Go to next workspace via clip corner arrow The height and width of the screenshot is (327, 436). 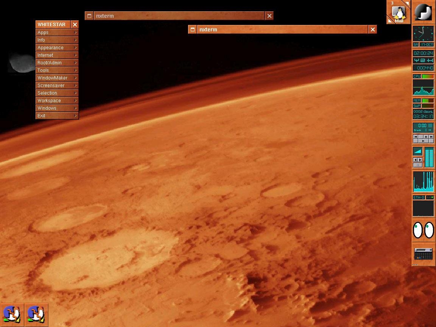tap(407, 4)
